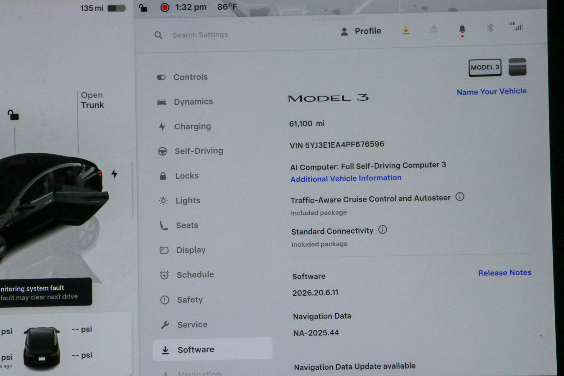Viewport: 564px width, 376px height.
Task: Tap the dashcam red record icon
Action: pyautogui.click(x=165, y=7)
